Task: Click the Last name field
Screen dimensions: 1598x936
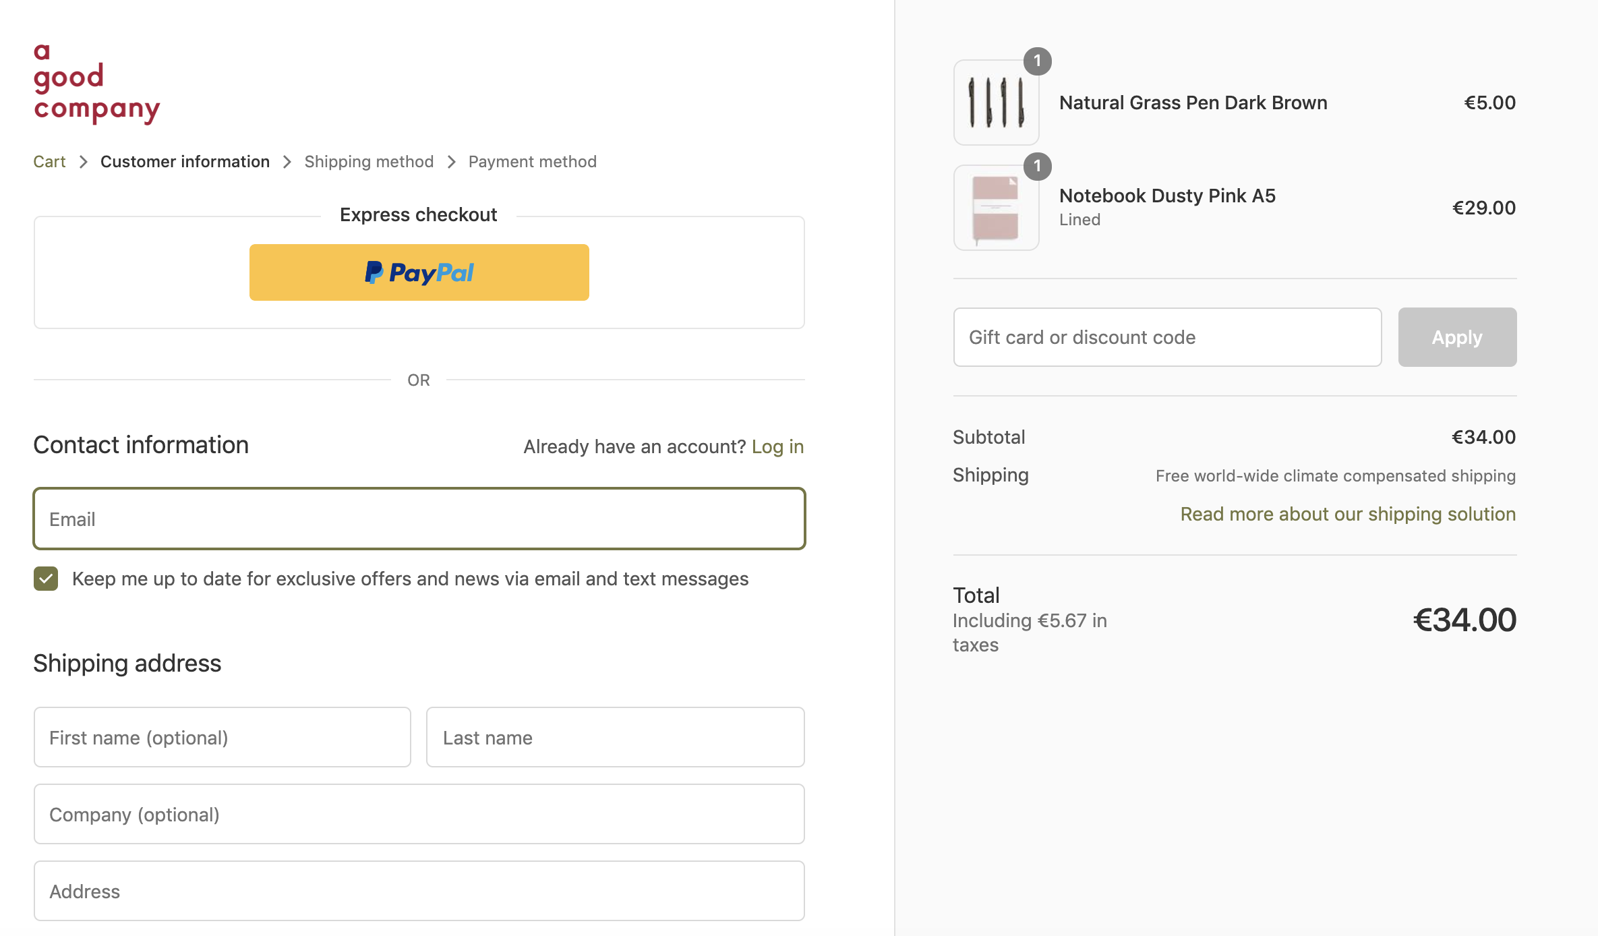Action: [616, 737]
